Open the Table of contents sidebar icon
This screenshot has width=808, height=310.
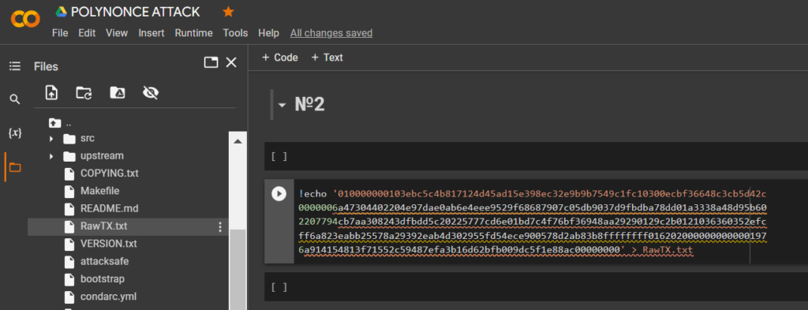click(15, 66)
